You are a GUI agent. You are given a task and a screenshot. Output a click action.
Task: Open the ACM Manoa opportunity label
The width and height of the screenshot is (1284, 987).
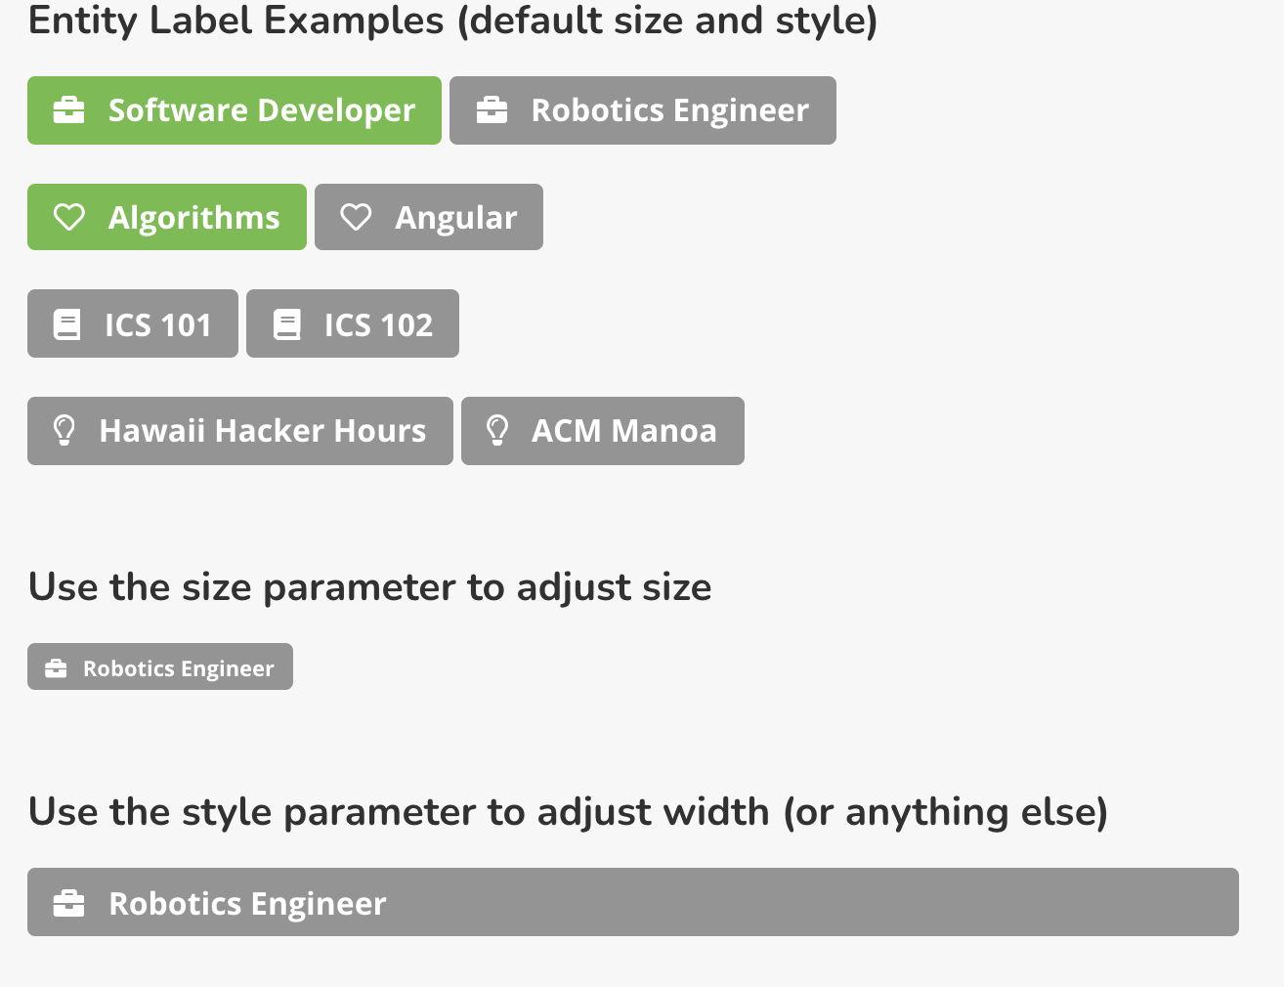point(603,431)
